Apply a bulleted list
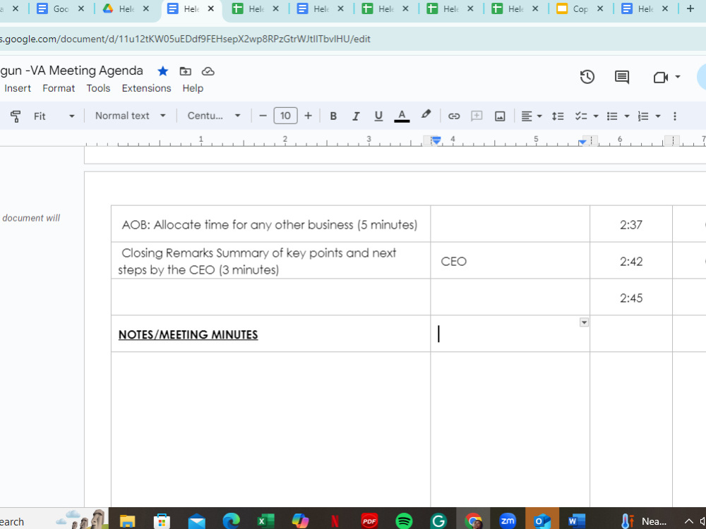This screenshot has height=529, width=706. [x=612, y=116]
